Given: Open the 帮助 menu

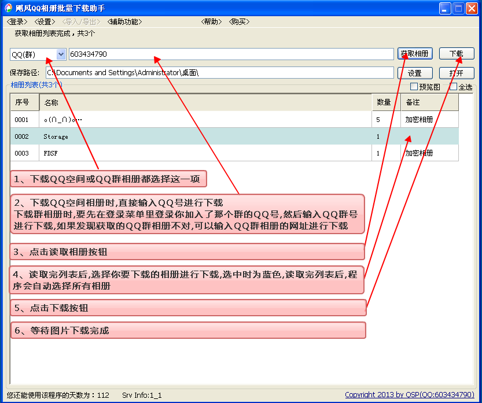Looking at the screenshot, I should coord(211,22).
